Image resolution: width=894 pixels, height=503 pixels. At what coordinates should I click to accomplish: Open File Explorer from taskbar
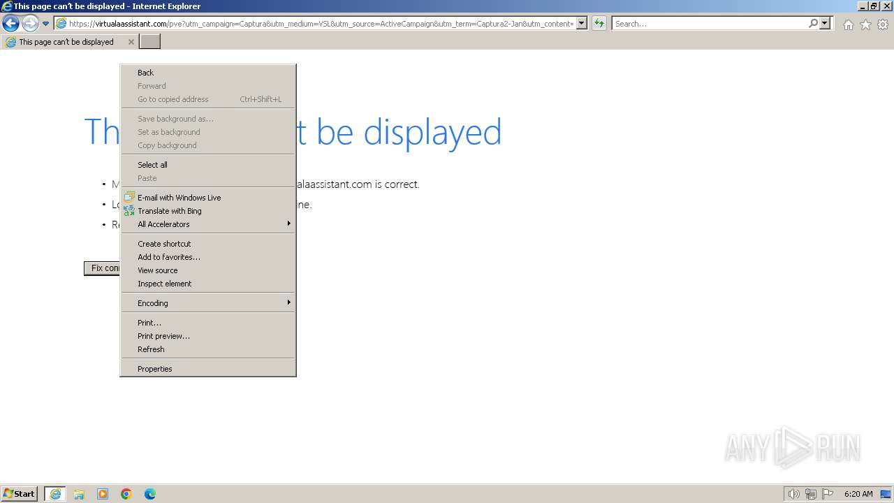point(79,494)
